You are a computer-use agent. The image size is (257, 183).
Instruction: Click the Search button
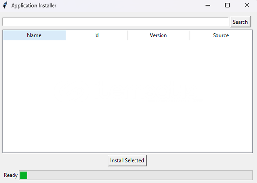[241, 22]
